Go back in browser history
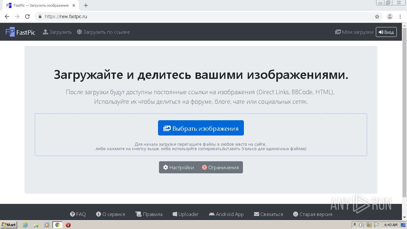The width and height of the screenshot is (407, 229). click(x=7, y=17)
